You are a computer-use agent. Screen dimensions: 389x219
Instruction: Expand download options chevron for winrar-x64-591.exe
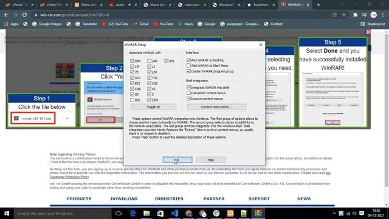pos(67,119)
